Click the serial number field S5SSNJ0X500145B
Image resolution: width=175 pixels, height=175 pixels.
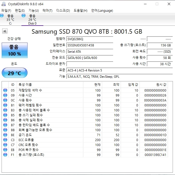90,45
